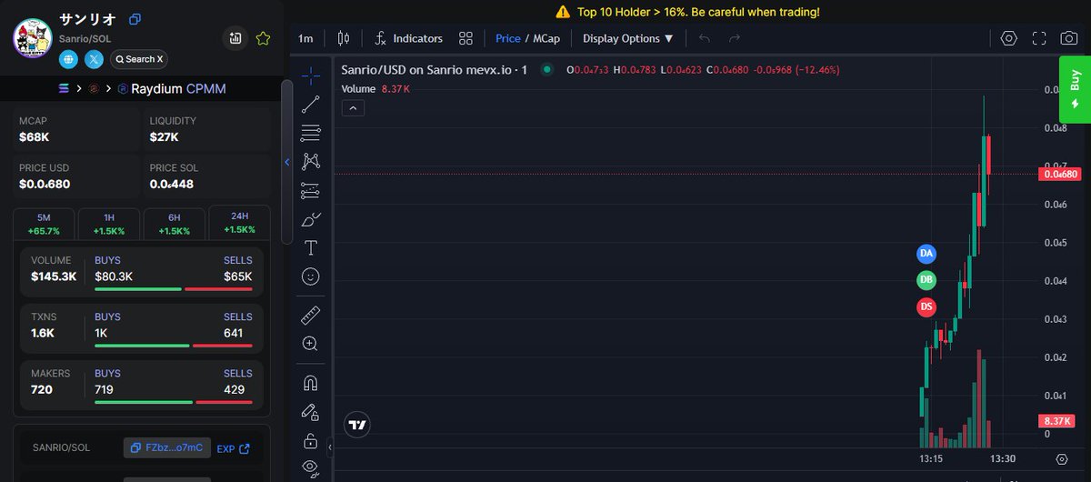
Task: Open the emoji icons tool
Action: click(310, 276)
